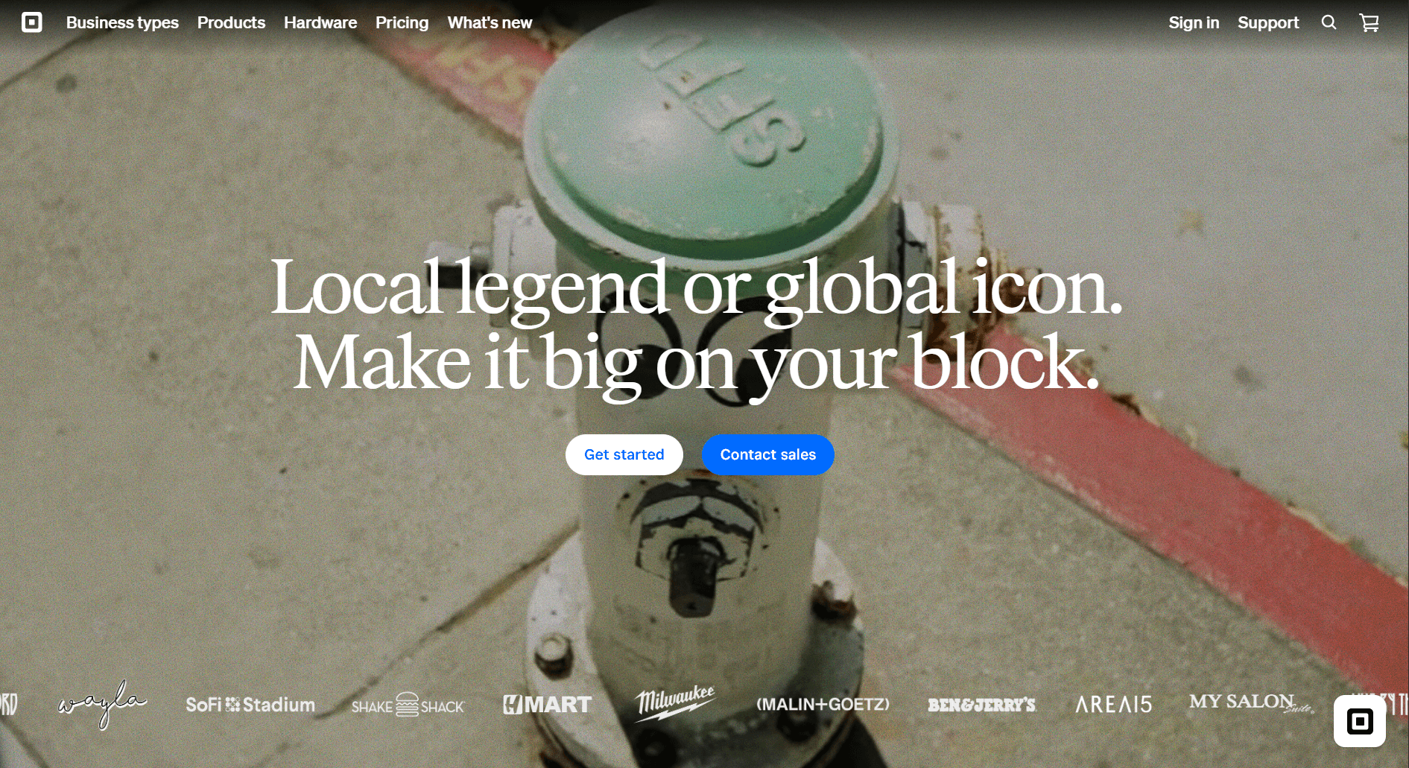
Task: Click the Get started button
Action: (x=624, y=454)
